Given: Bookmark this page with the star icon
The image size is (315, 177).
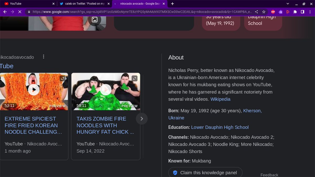Looking at the screenshot, I should (x=264, y=12).
